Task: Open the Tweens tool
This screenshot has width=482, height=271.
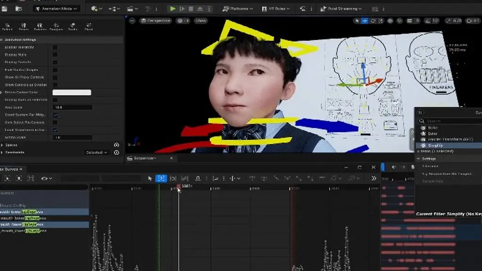Action: click(40, 27)
